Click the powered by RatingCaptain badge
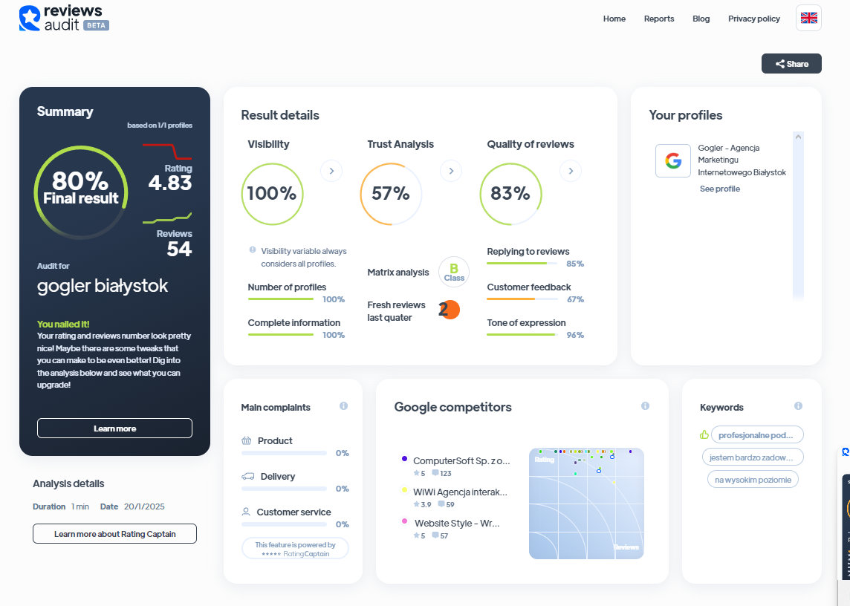Image resolution: width=850 pixels, height=606 pixels. click(295, 549)
